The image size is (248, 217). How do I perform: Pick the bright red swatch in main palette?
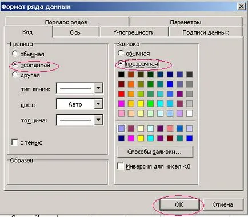pyautogui.click(x=121, y=94)
